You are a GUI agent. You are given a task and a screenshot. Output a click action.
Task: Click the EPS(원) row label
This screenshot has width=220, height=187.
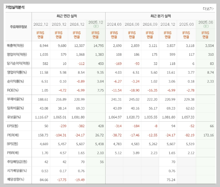pyautogui.click(x=12, y=126)
